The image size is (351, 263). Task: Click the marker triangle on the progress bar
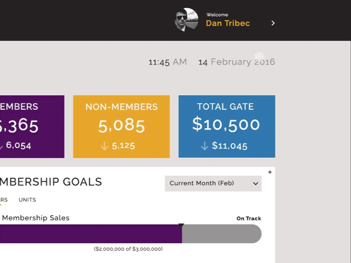click(181, 225)
